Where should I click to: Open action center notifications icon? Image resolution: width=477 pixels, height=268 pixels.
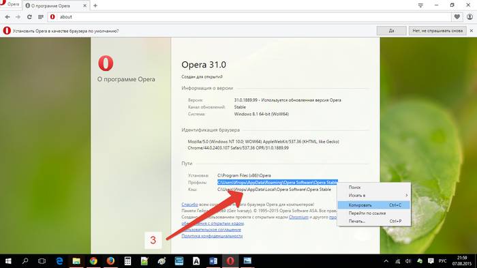pyautogui.click(x=431, y=261)
